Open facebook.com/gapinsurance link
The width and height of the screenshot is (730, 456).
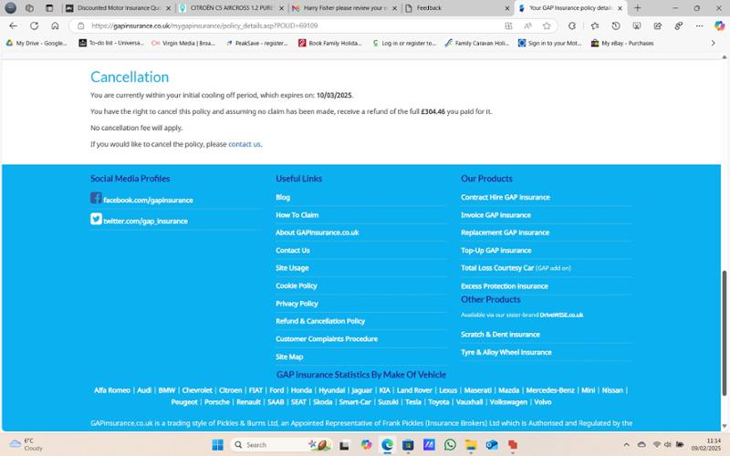pos(148,200)
